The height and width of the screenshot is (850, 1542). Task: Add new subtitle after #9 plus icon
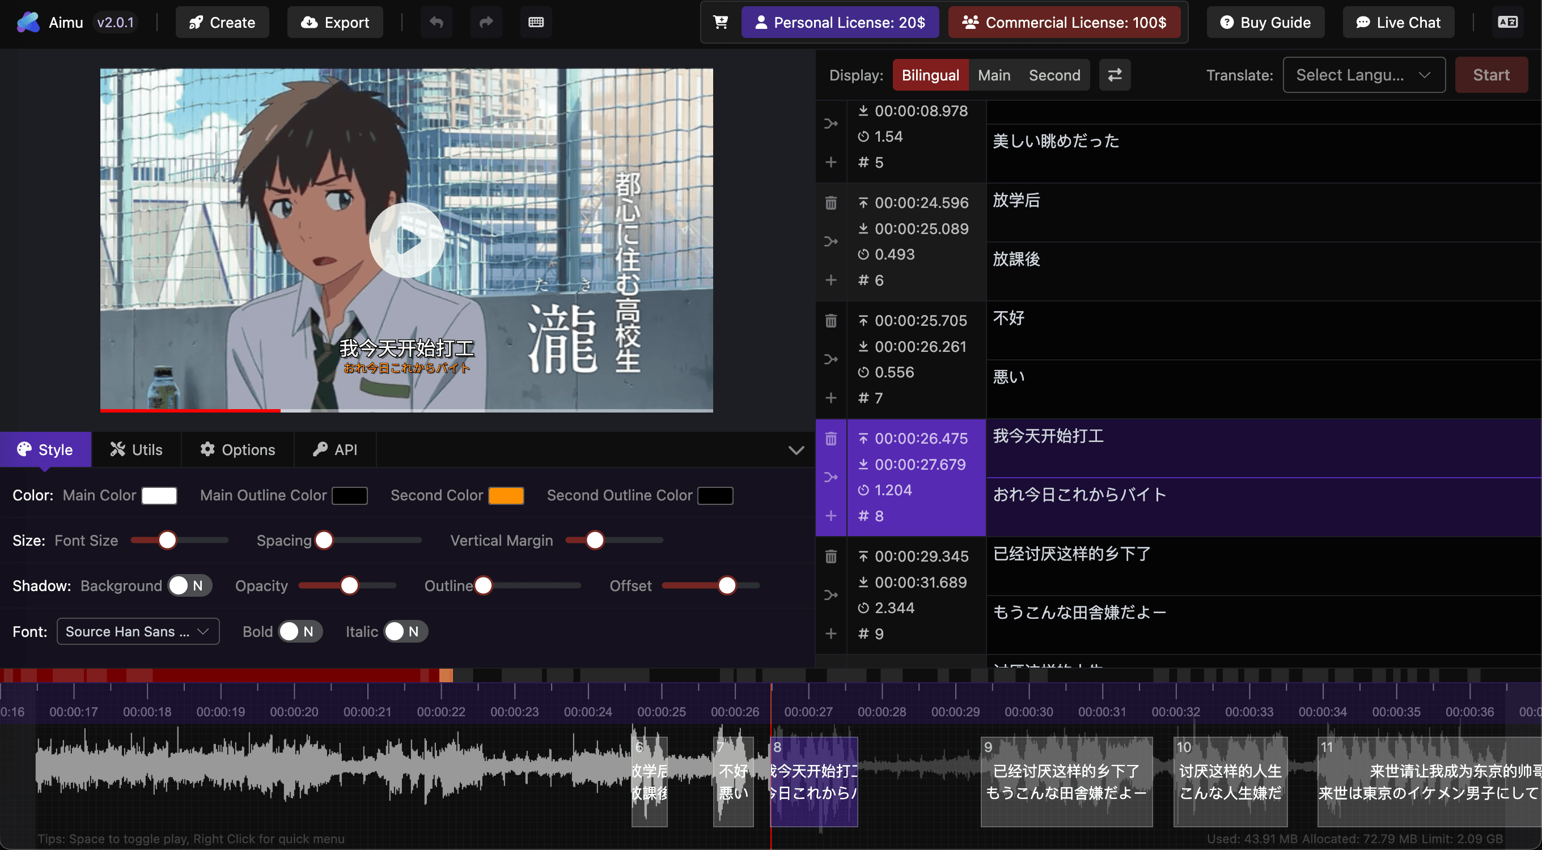[x=831, y=634]
